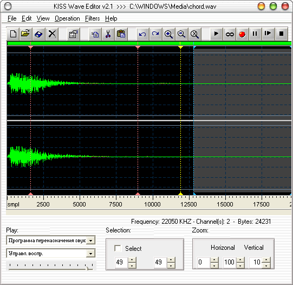Increase the selection end value 49

[x=171, y=260]
